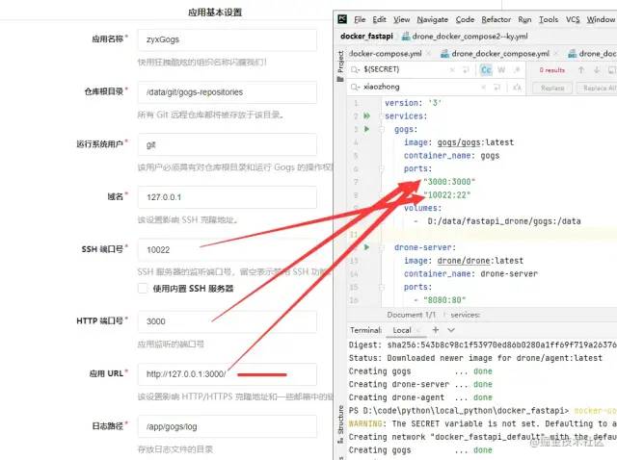Screen dimensions: 617x460
Task: Open search history dropdown beside ${SECRET}
Action: point(355,69)
